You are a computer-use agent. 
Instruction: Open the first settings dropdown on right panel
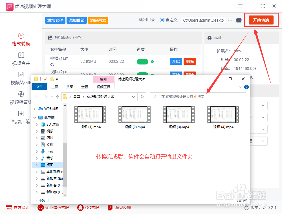click(x=263, y=106)
